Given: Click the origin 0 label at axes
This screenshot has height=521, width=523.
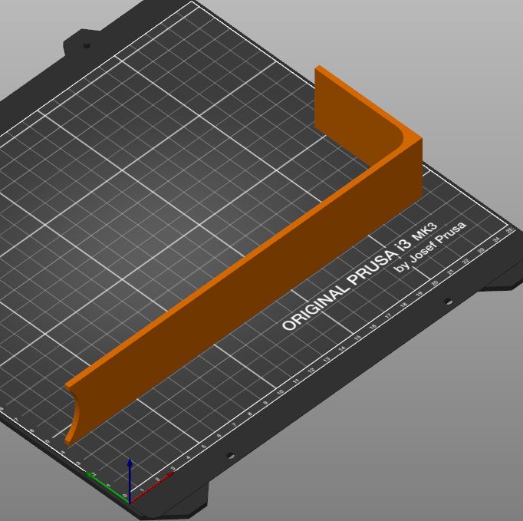Looking at the screenshot, I should coord(125,496).
